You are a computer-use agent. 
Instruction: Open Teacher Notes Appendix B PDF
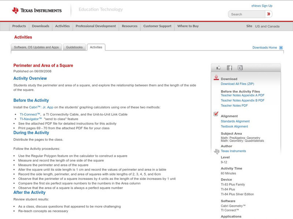[242, 101]
